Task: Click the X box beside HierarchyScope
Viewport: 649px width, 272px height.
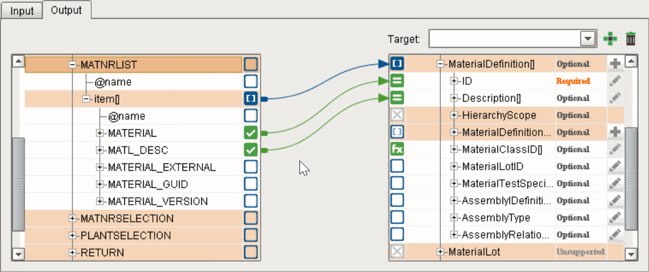Action: (397, 115)
